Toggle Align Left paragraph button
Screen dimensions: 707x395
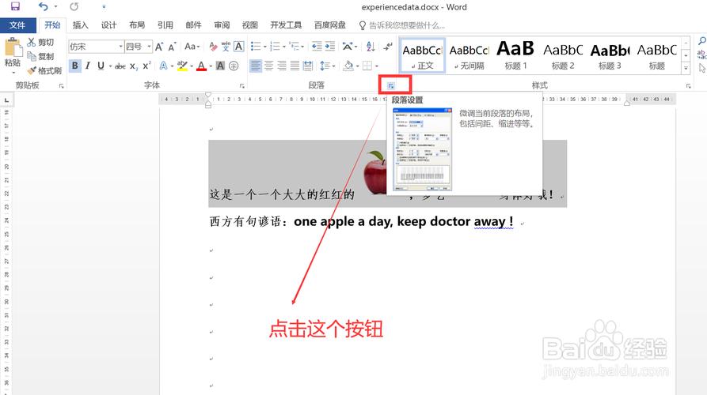click(x=256, y=66)
